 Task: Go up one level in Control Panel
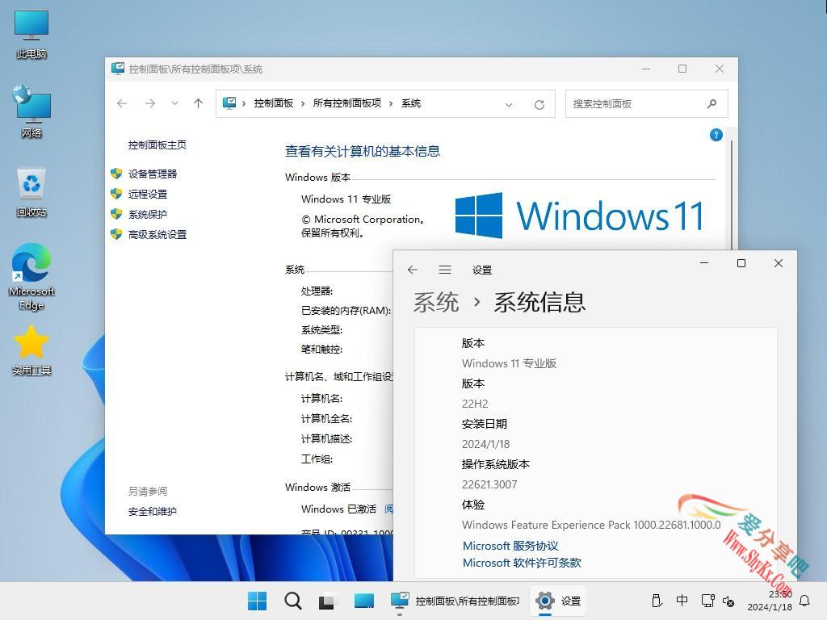point(199,103)
